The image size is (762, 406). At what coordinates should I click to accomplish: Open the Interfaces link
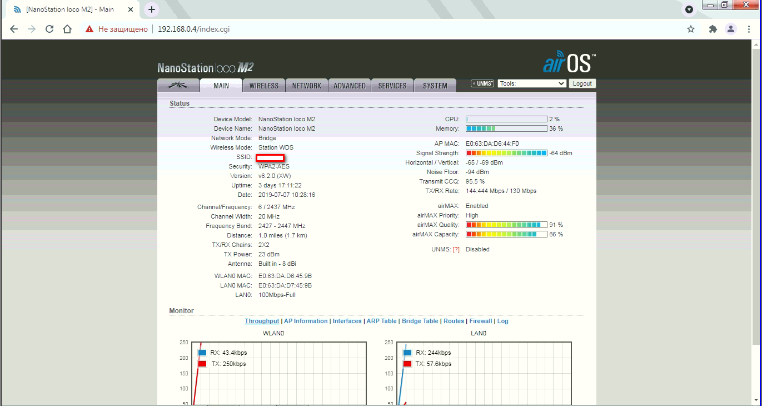[347, 321]
